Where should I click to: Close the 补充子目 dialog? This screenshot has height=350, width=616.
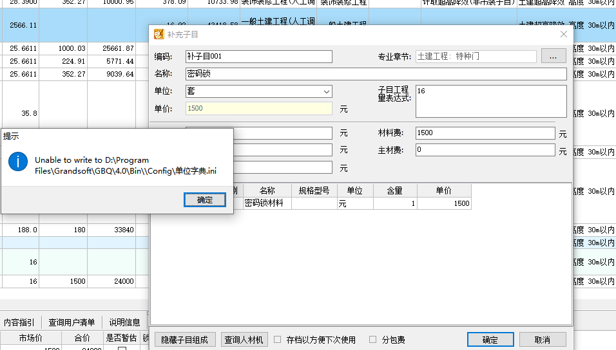[x=564, y=34]
